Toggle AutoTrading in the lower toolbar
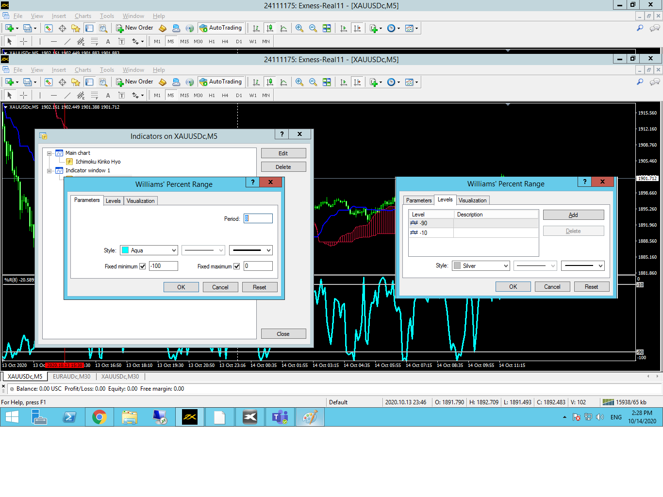The height and width of the screenshot is (497, 663). pos(221,82)
